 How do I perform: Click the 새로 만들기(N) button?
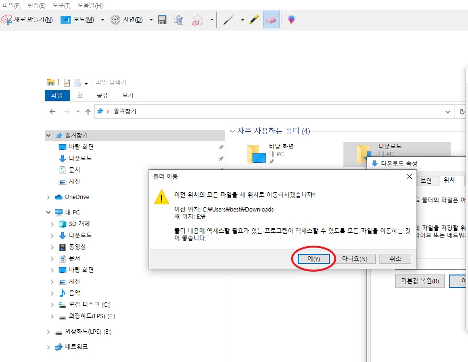coord(27,20)
